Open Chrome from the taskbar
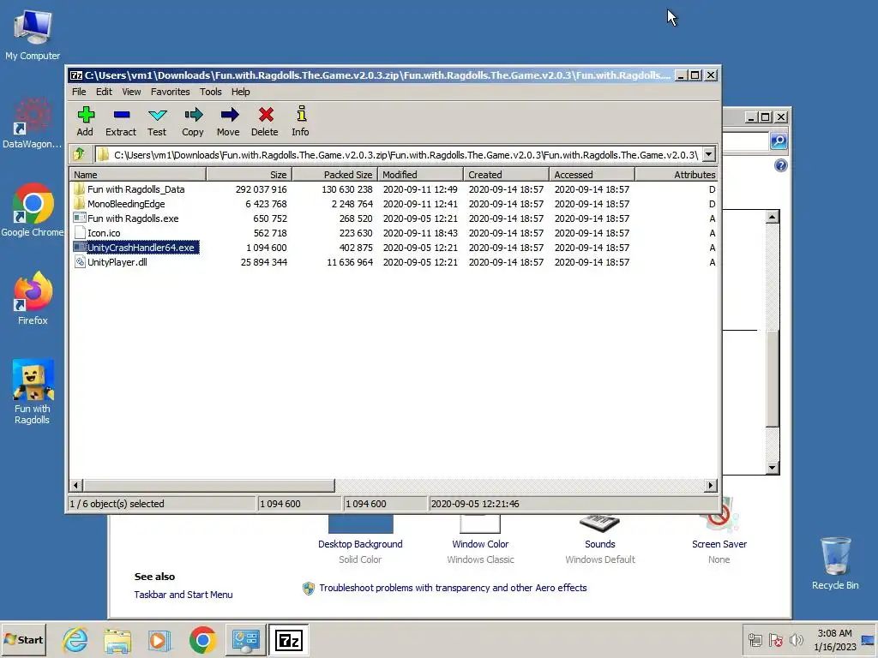Image resolution: width=878 pixels, height=658 pixels. [x=202, y=640]
